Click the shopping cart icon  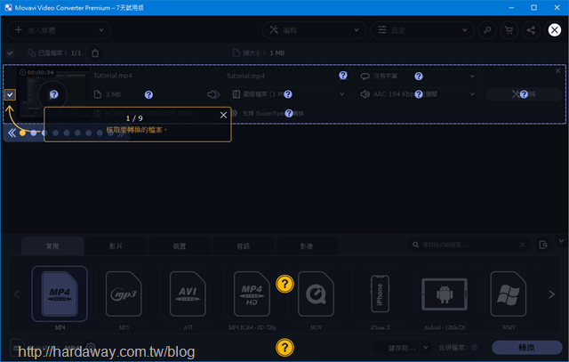tap(509, 30)
